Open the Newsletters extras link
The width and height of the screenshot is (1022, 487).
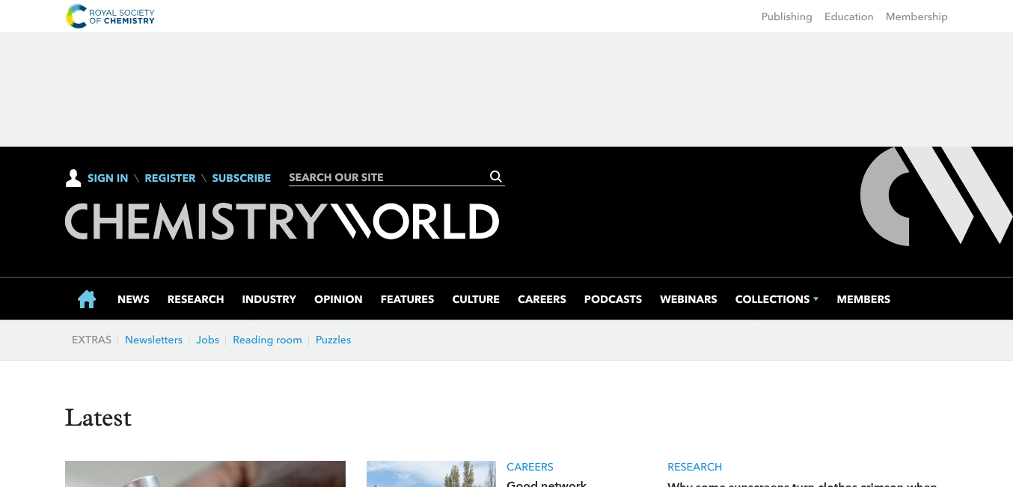[153, 340]
